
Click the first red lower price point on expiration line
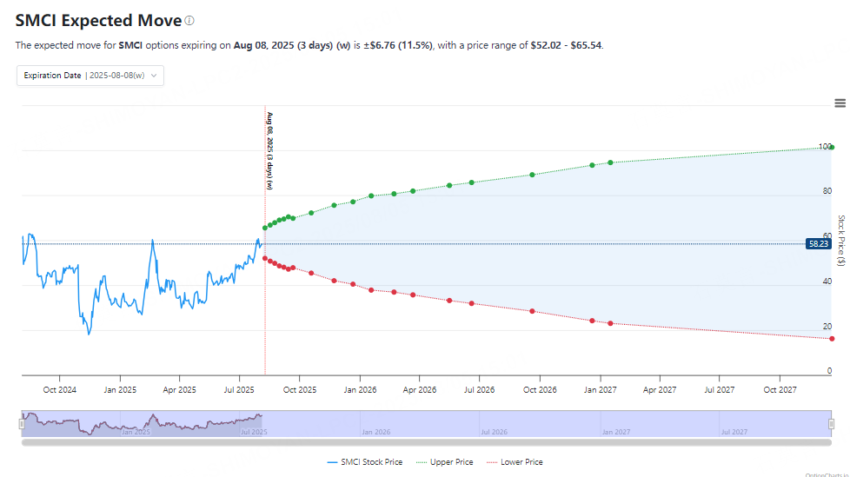tap(265, 259)
